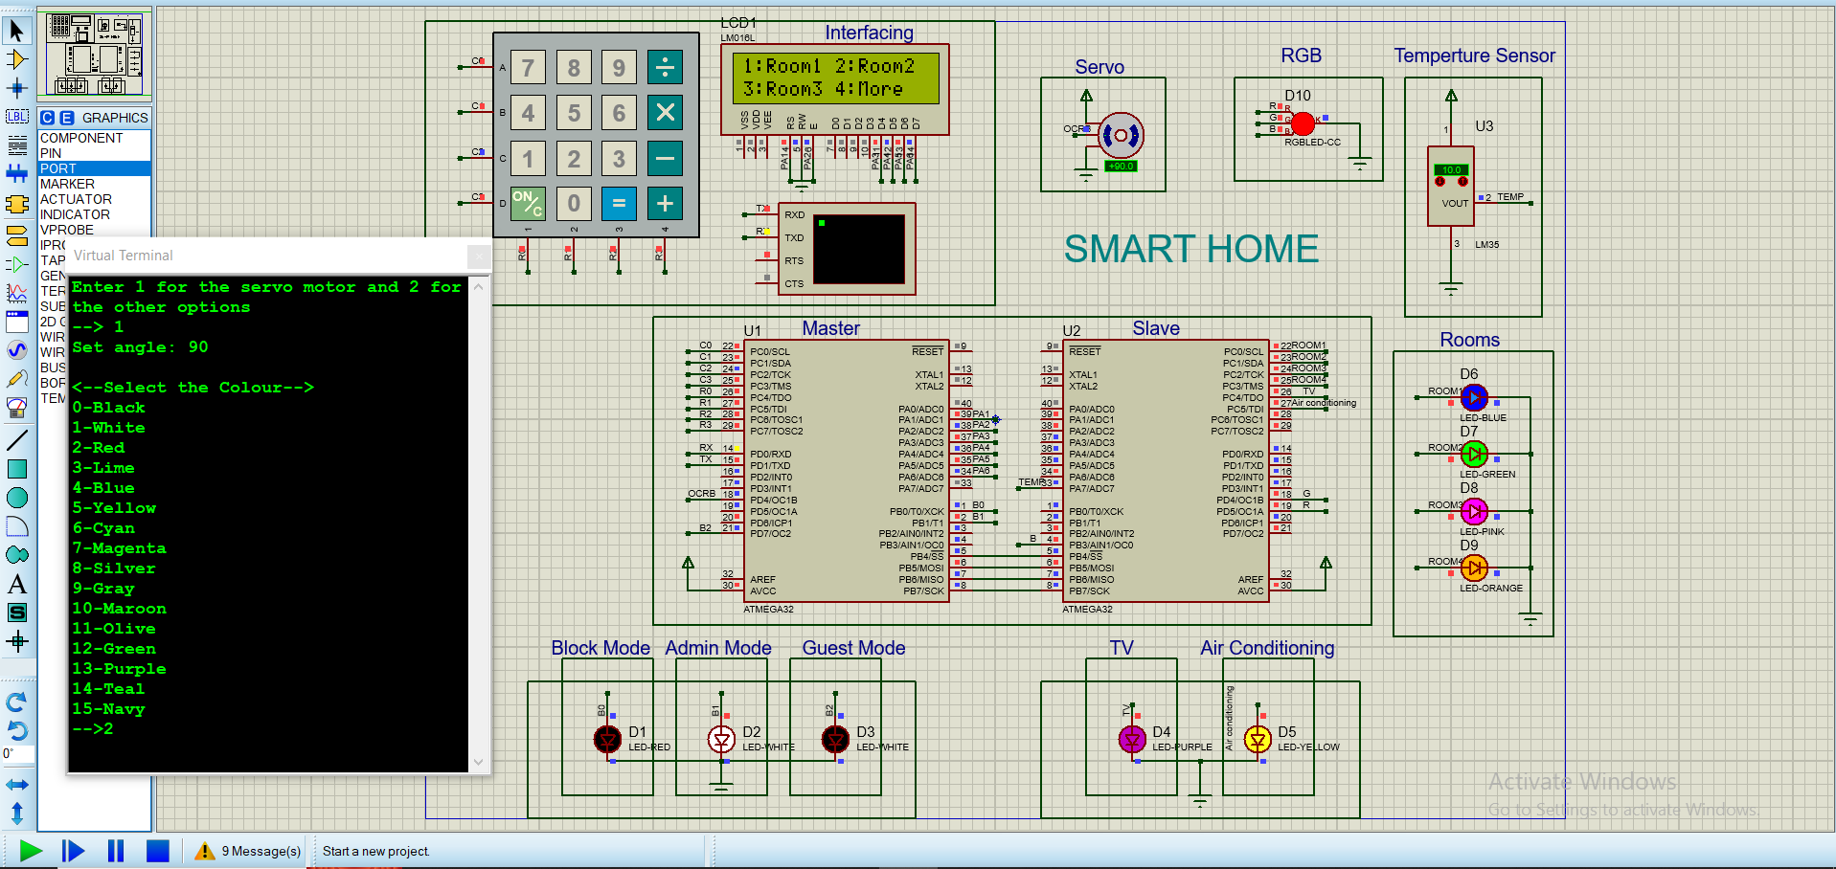Toggle horizontal mirror reflection
Image resolution: width=1836 pixels, height=869 pixels.
pos(17,784)
